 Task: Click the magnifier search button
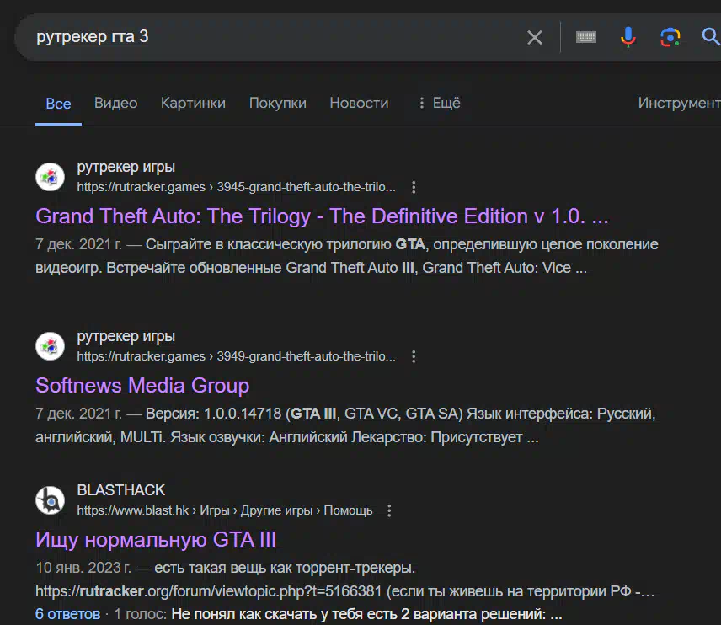(x=710, y=37)
